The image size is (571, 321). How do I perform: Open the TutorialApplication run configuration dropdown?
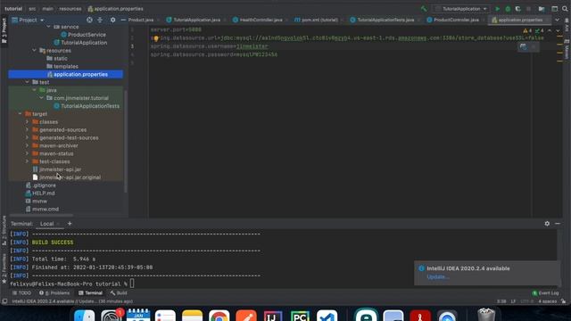461,9
